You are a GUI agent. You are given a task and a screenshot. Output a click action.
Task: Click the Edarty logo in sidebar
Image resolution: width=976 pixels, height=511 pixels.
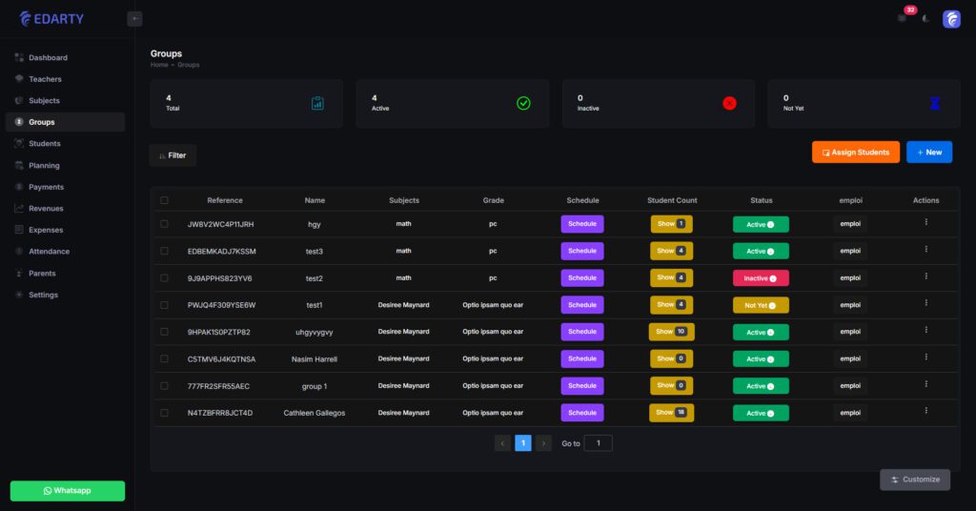pyautogui.click(x=52, y=18)
